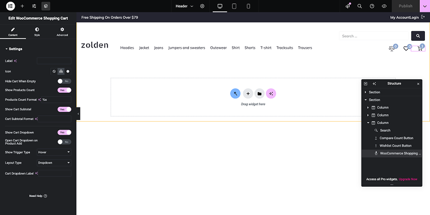Screen dimensions: 430x215
Task: Click the dark search submit button
Action: 418,36
